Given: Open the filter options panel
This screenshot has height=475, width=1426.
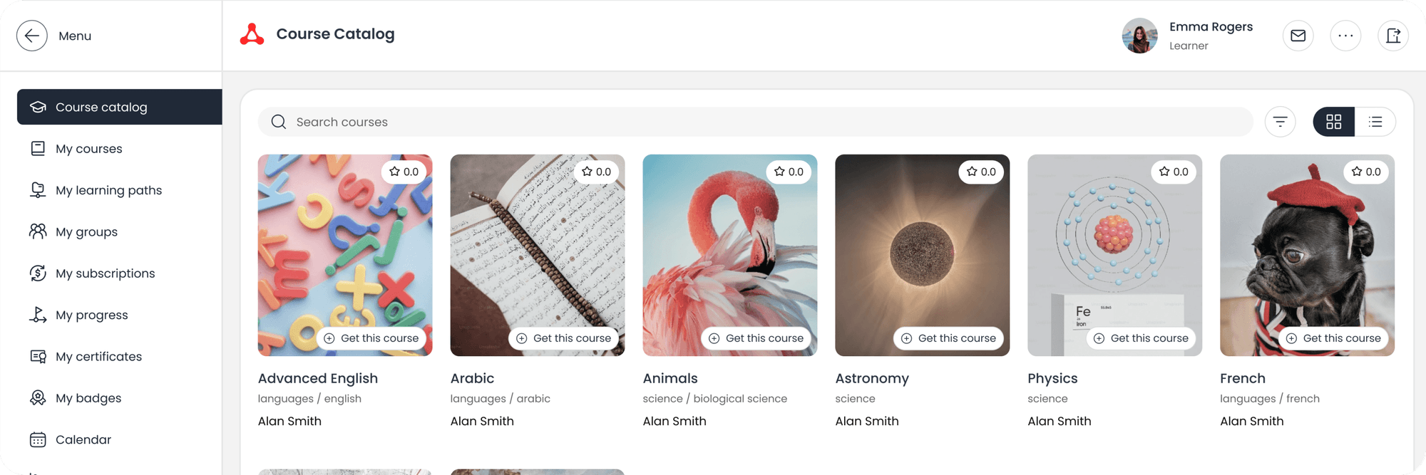Looking at the screenshot, I should point(1281,122).
